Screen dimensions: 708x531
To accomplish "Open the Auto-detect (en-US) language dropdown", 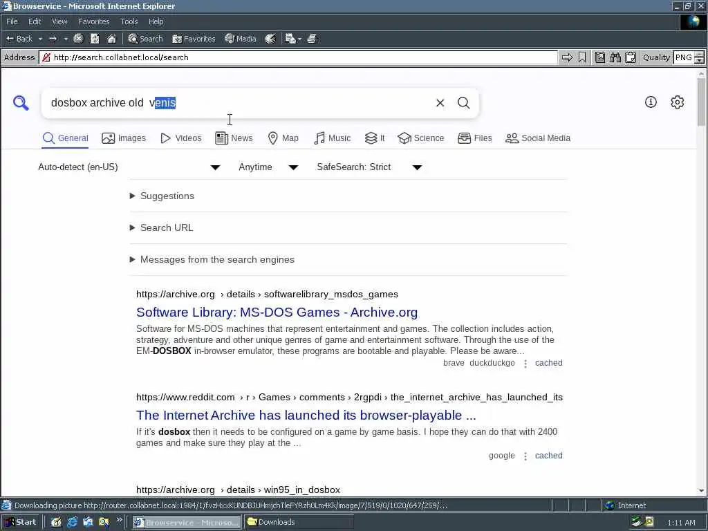I will pyautogui.click(x=129, y=167).
